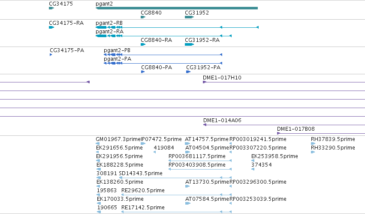365x214 pixels.
Task: Click the RH37839.5prime EST label
Action: (333, 139)
